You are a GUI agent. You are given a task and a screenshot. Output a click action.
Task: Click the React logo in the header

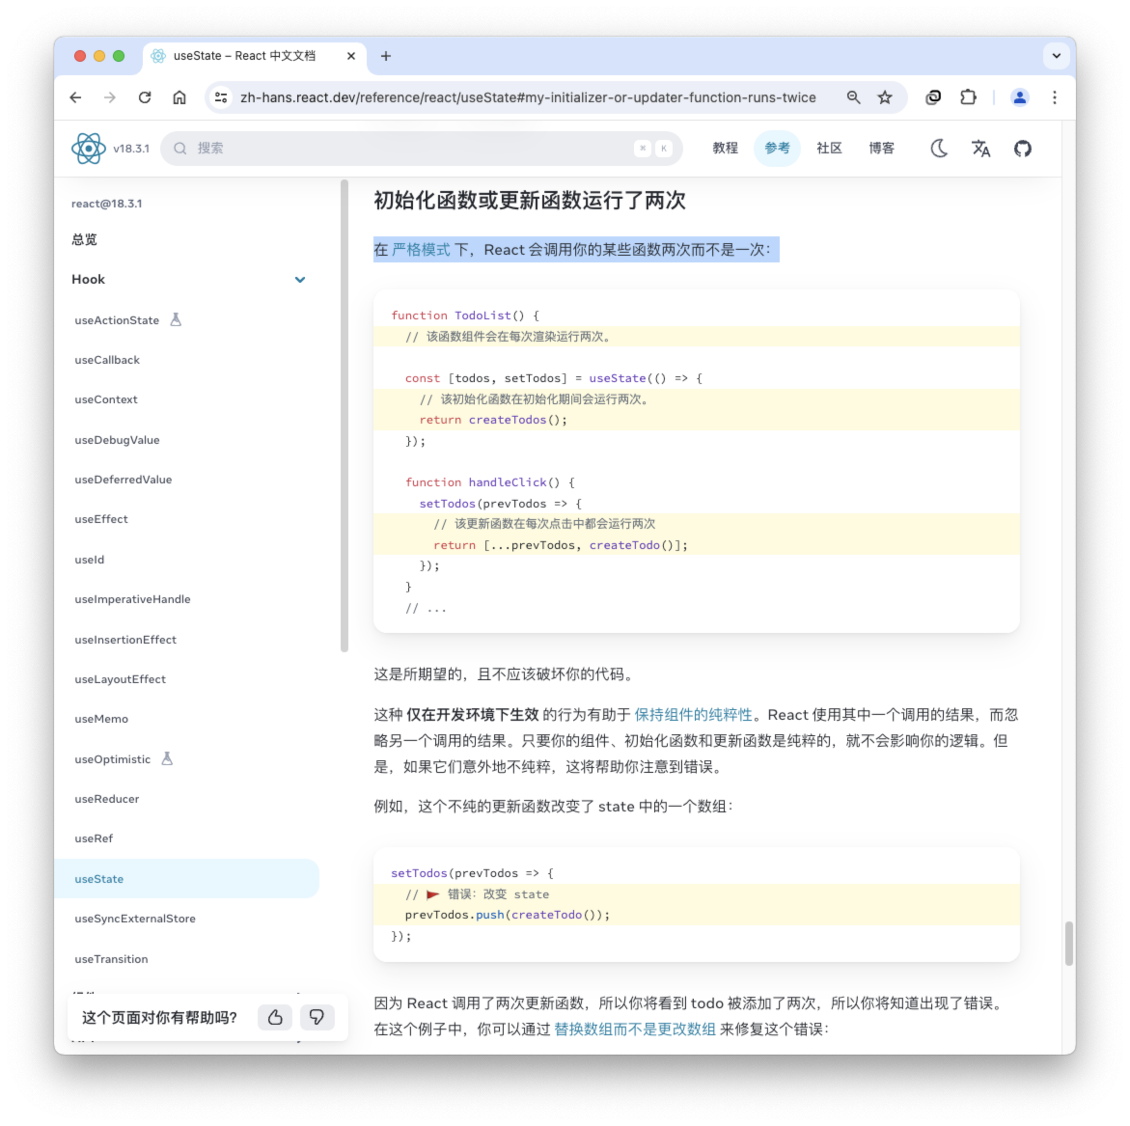[x=88, y=148]
